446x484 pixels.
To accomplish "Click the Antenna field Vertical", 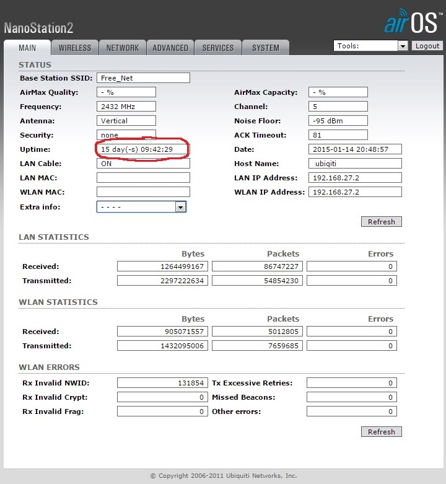I will 126,121.
